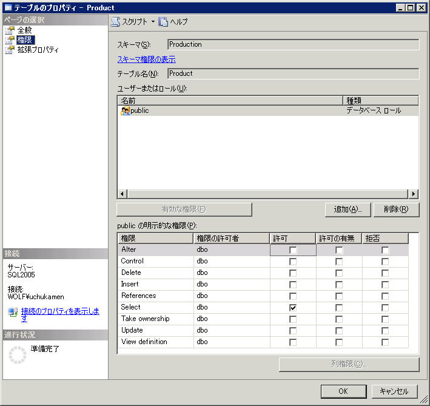
Task: Click the 権限の許可者 column header
Action: point(232,239)
